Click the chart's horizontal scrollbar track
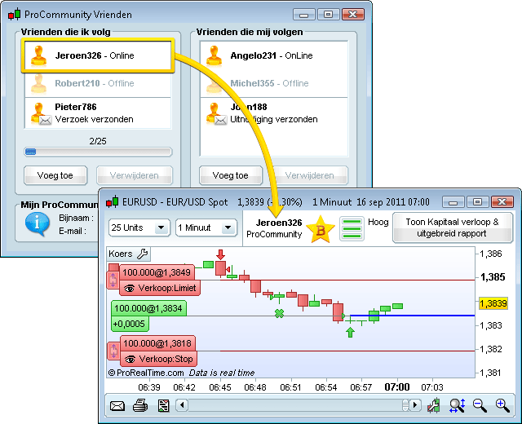522x424 pixels. tap(294, 405)
